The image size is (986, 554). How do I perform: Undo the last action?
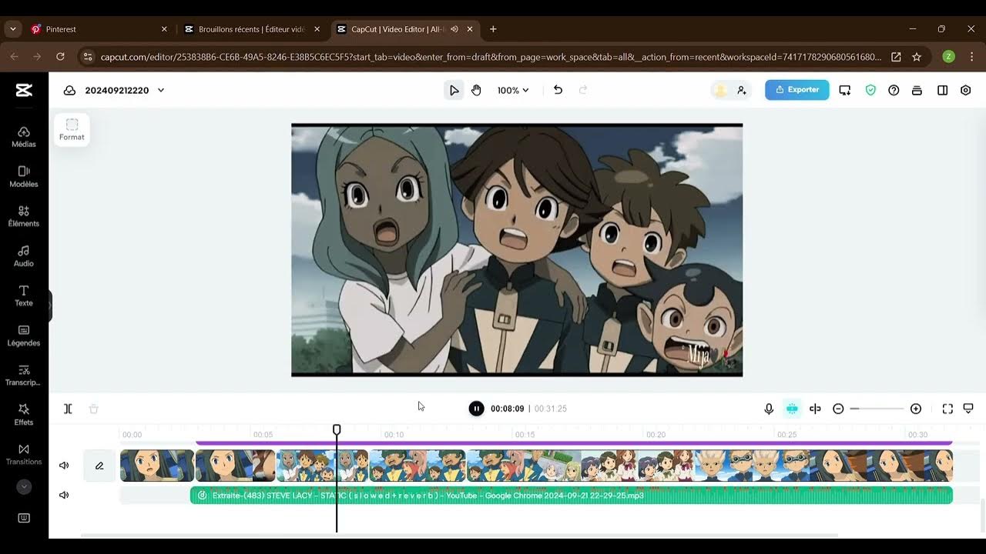click(x=558, y=90)
